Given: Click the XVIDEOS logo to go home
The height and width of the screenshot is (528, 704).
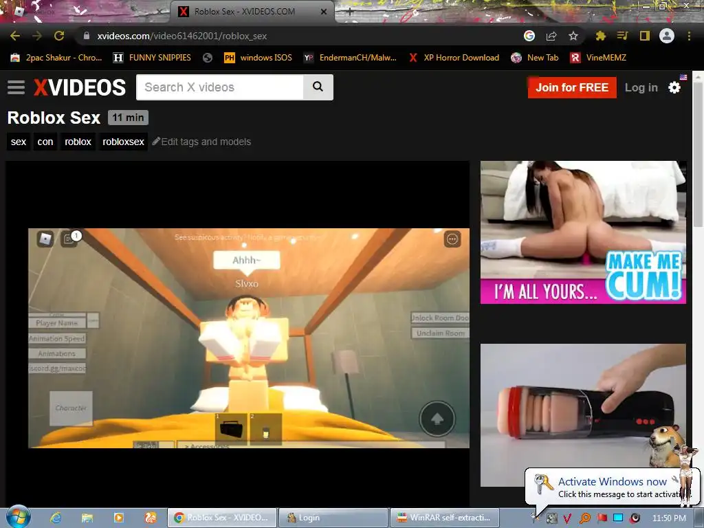Looking at the screenshot, I should click(x=80, y=87).
